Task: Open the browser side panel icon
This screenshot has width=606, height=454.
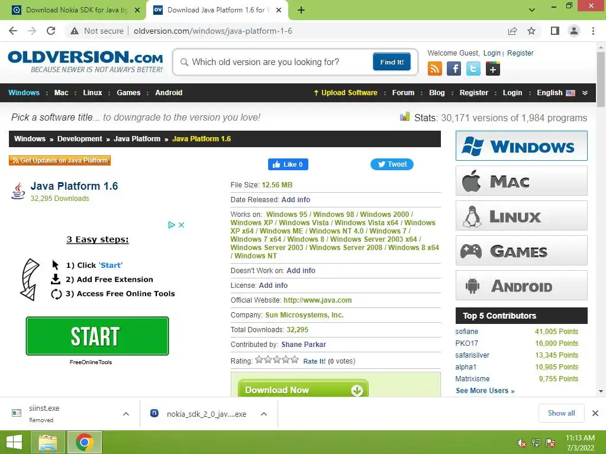Action: coord(555,31)
